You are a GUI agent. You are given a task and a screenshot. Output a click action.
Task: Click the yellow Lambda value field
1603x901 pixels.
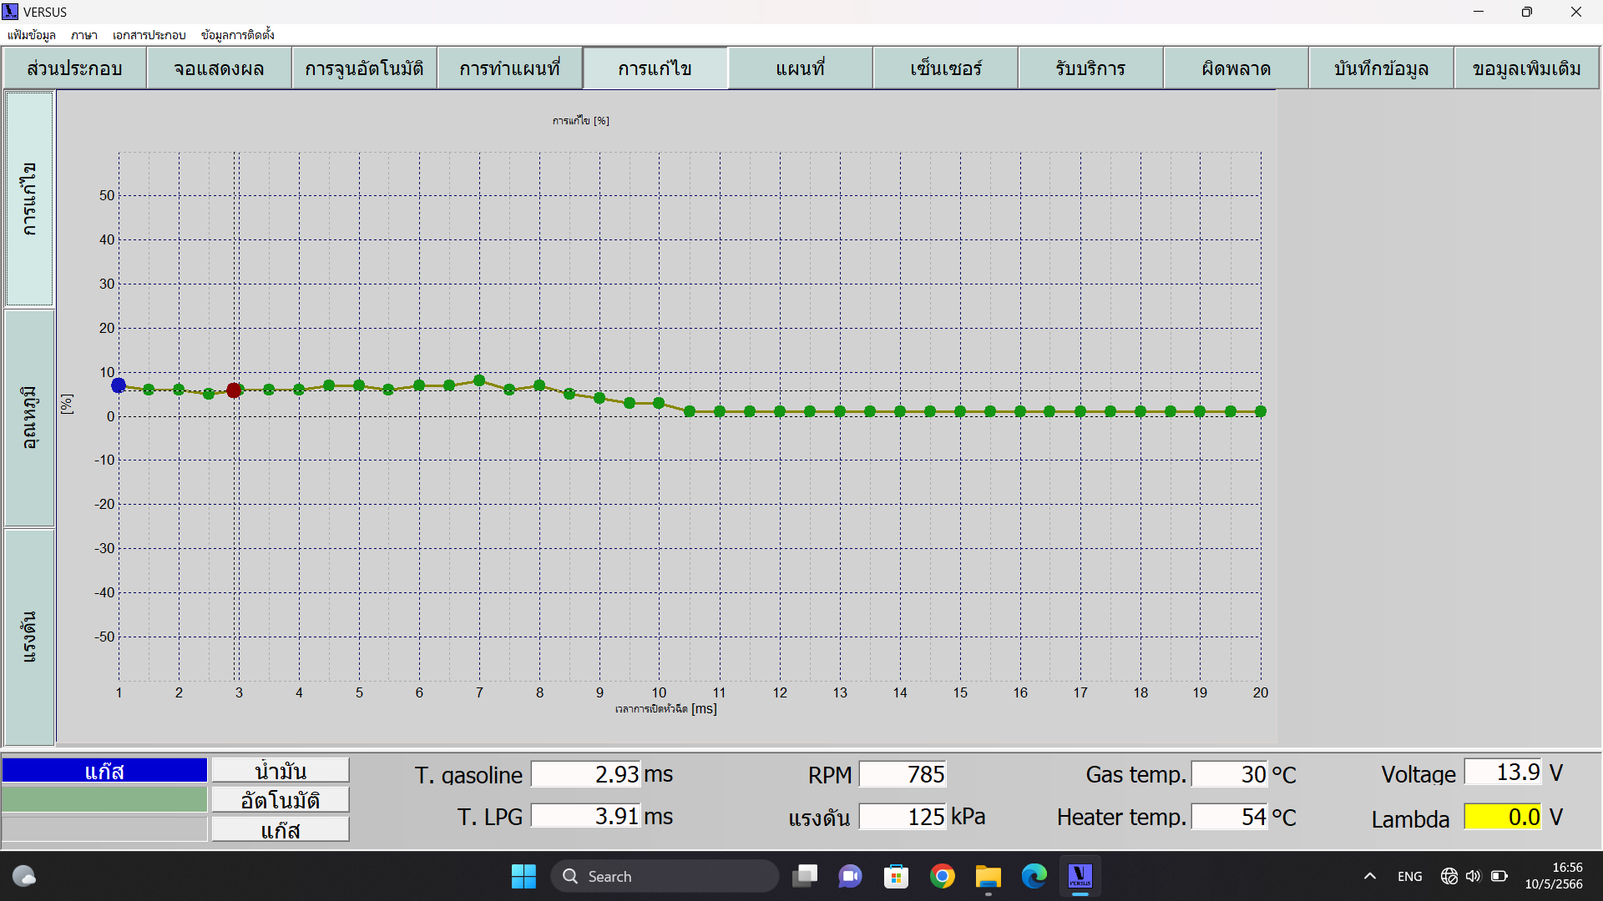pos(1504,817)
